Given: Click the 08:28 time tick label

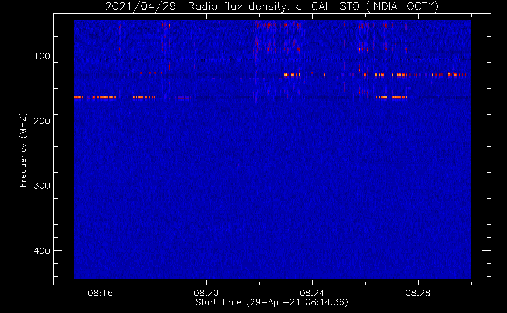Looking at the screenshot, I should [x=418, y=293].
